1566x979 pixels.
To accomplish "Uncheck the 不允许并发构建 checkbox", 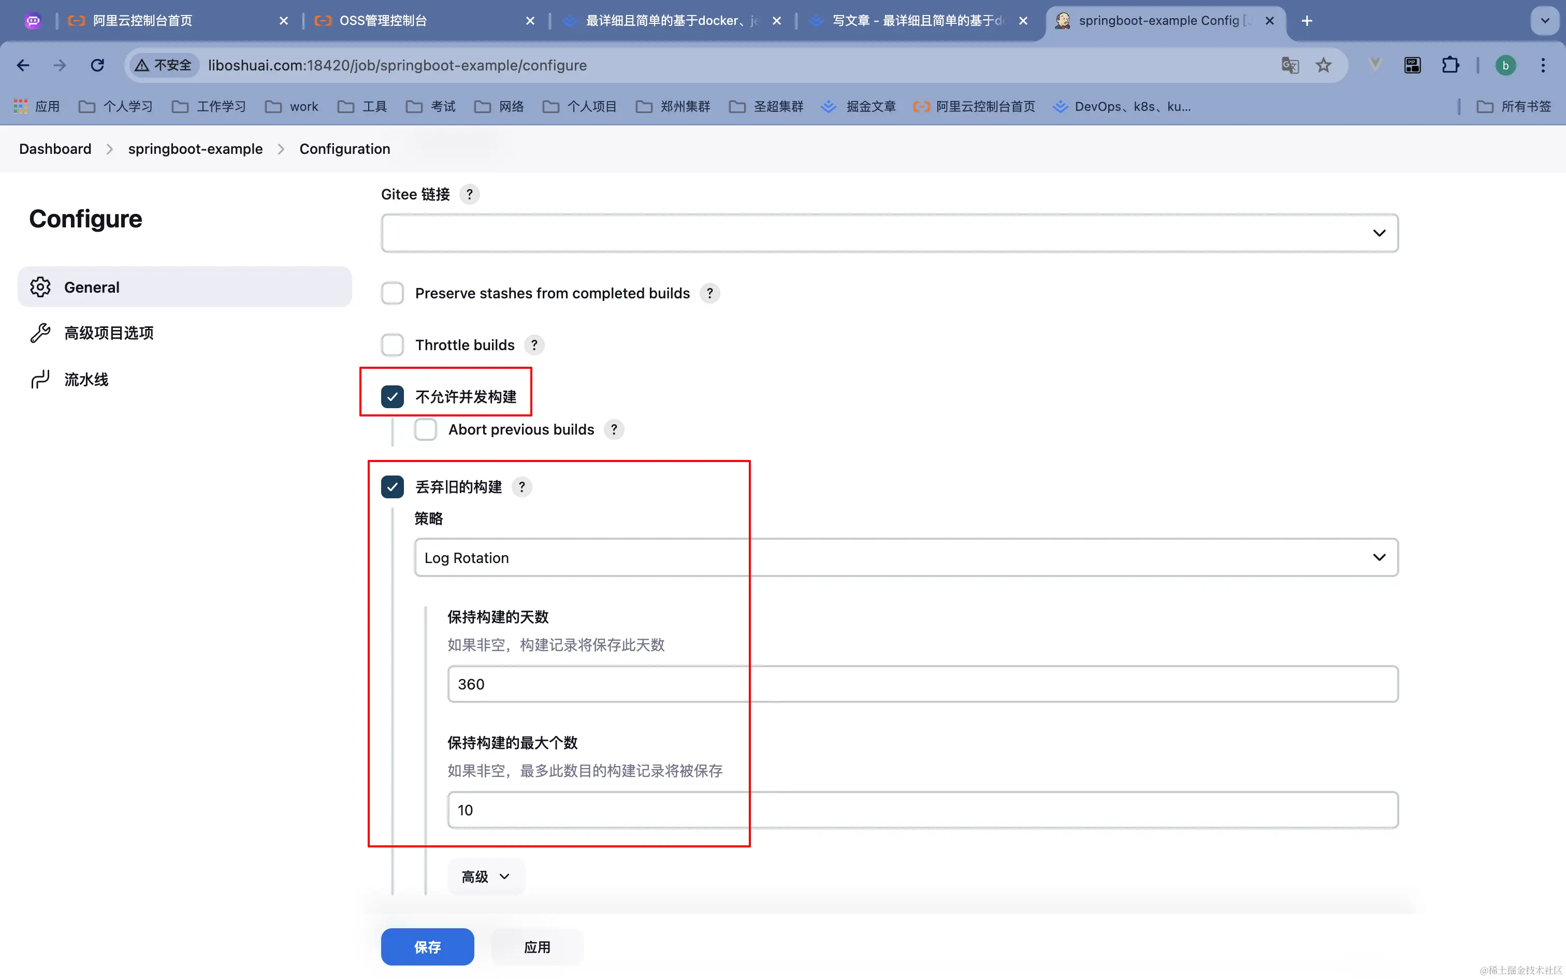I will pos(392,397).
